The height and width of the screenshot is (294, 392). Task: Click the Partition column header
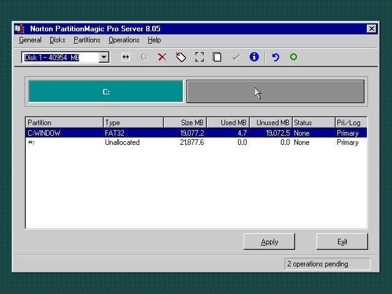(64, 123)
